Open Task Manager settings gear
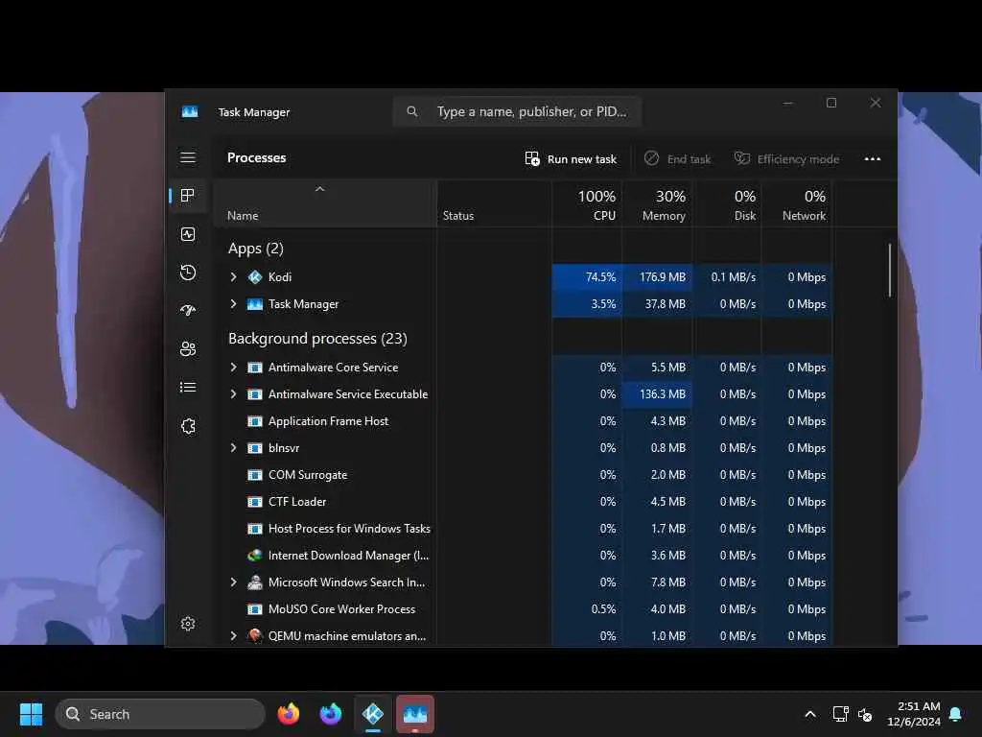 188,624
